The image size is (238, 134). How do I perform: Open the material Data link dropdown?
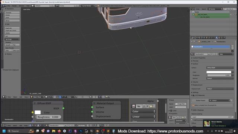(x=226, y=54)
